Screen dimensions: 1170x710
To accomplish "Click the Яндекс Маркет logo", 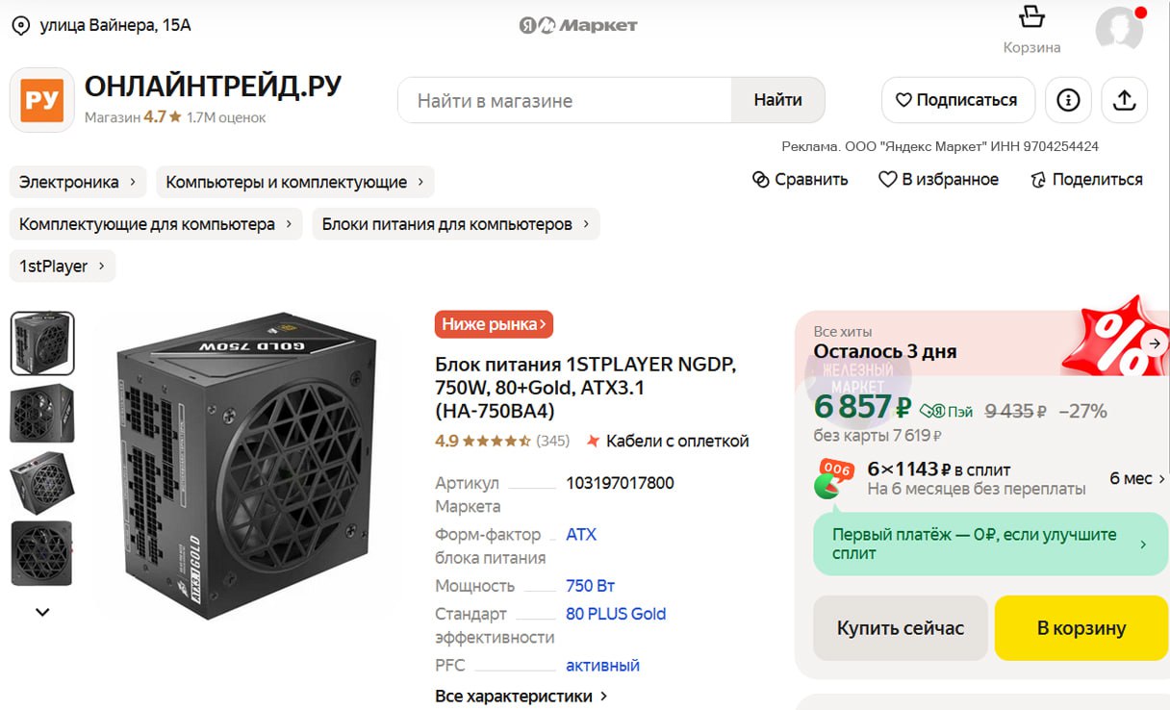I will 578,25.
